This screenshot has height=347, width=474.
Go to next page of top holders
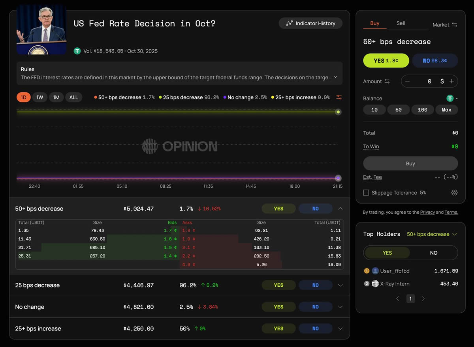click(423, 299)
